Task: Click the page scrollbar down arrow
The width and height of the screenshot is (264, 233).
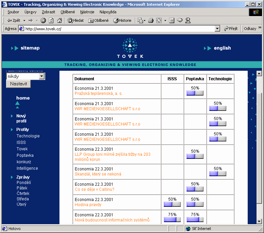Action: point(259,221)
